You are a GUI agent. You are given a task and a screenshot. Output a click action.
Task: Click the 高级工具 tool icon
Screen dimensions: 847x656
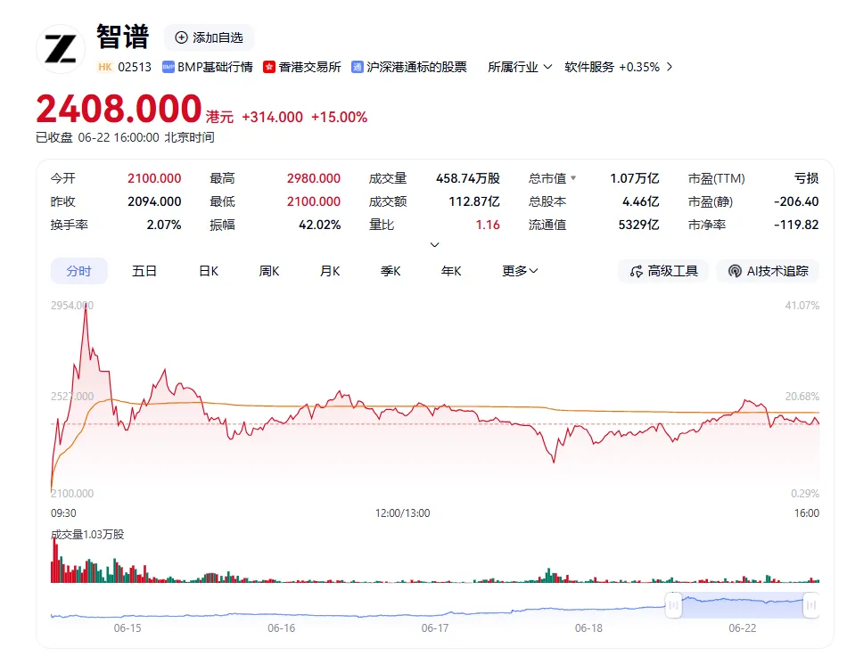pos(637,271)
